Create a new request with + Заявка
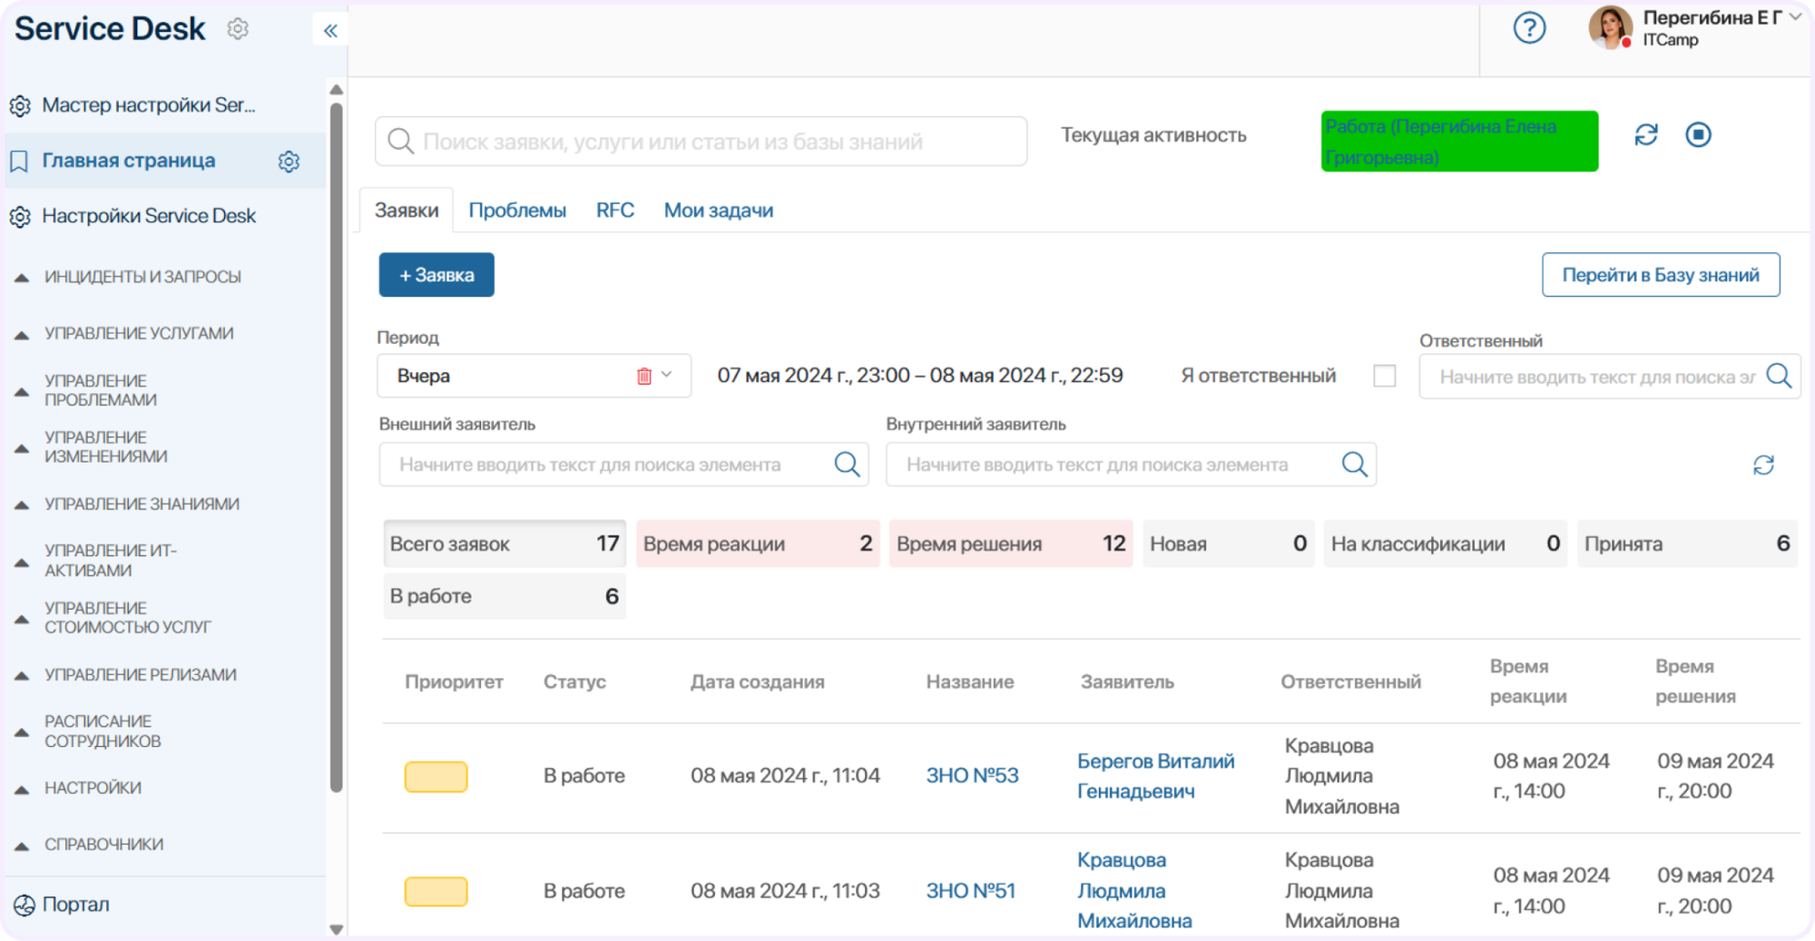1815x941 pixels. (437, 275)
